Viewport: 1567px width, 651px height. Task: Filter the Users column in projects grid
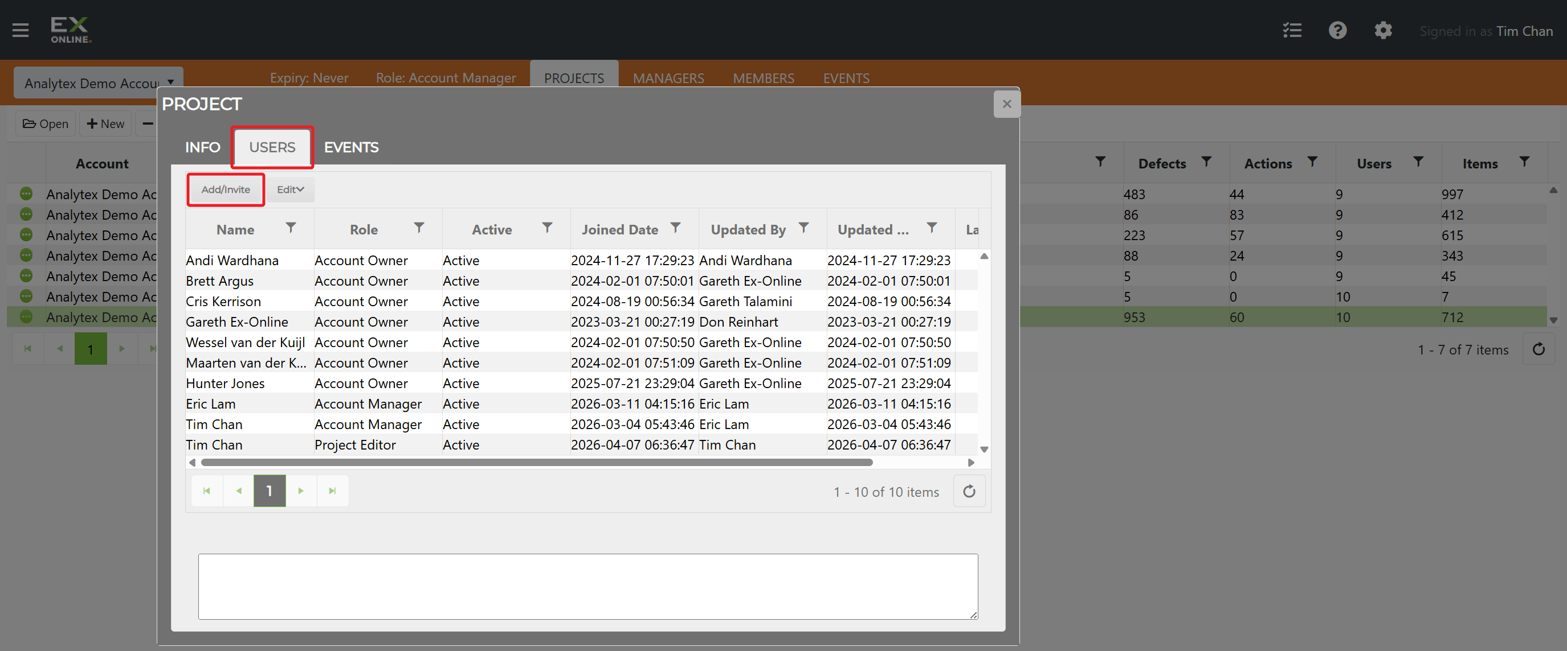tap(1418, 162)
